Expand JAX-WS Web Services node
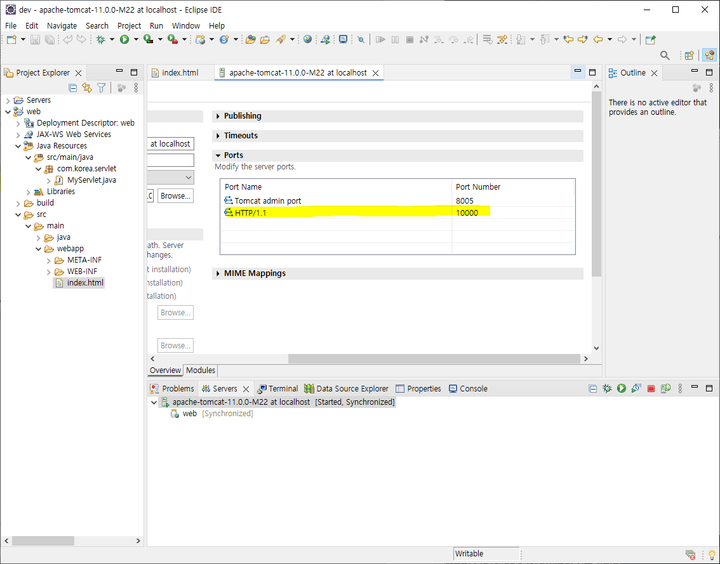The width and height of the screenshot is (720, 564). tap(18, 134)
